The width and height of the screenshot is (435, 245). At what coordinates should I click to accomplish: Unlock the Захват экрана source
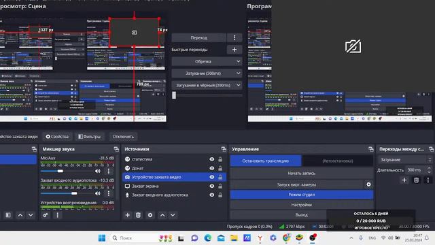(220, 186)
